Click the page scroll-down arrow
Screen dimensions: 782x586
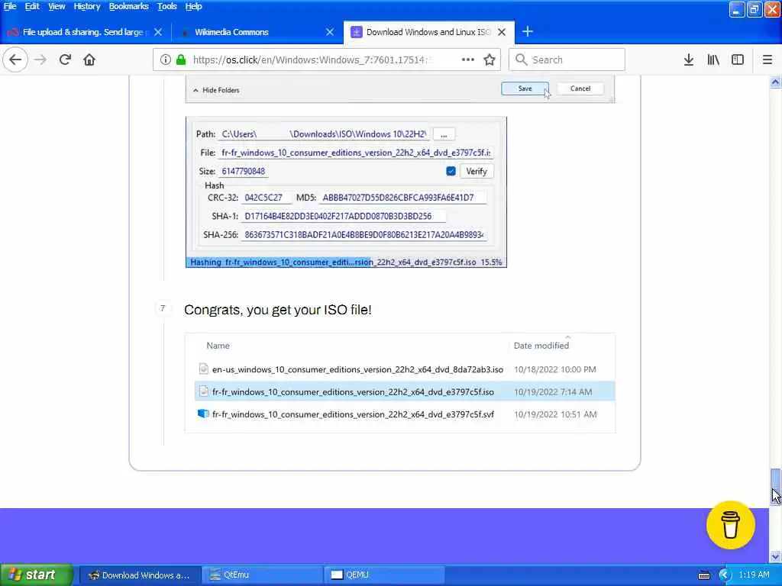[775, 556]
